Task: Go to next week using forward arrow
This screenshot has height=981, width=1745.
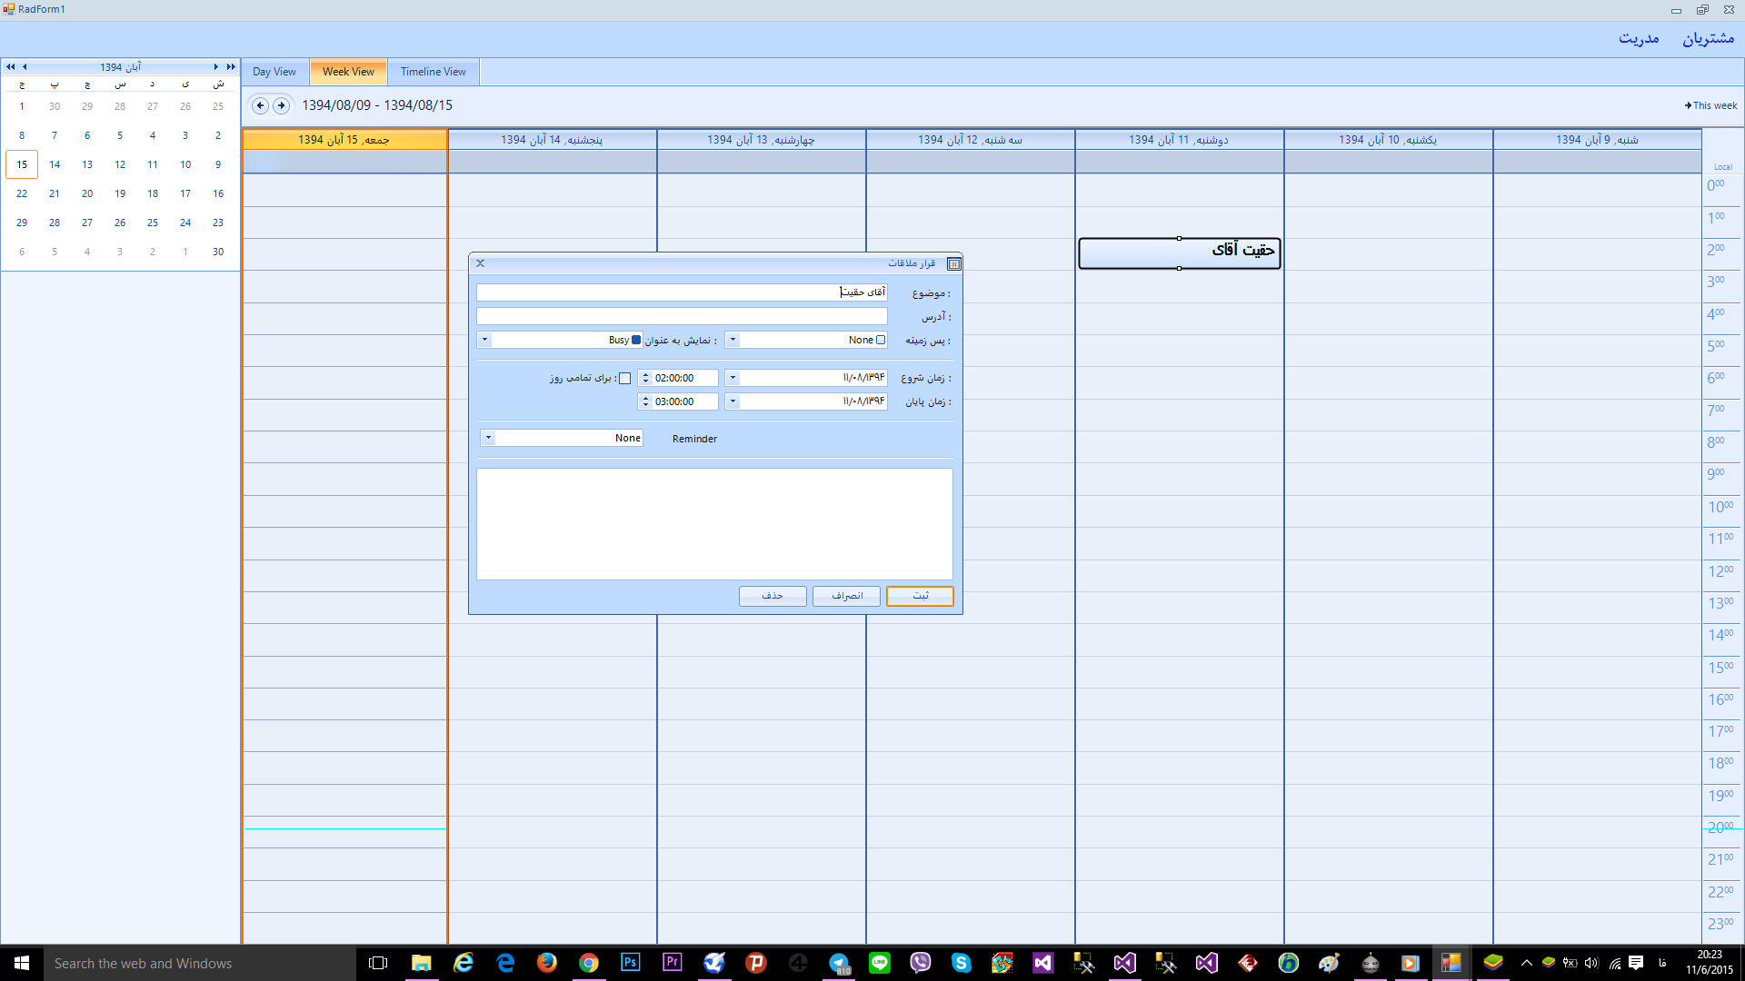Action: 282,105
